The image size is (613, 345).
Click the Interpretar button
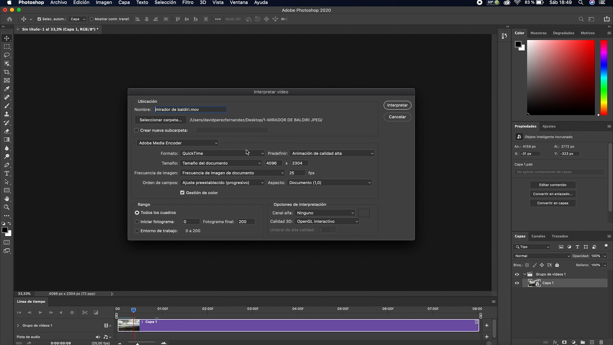[x=397, y=105]
